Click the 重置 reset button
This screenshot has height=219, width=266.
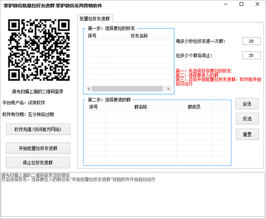(247, 134)
